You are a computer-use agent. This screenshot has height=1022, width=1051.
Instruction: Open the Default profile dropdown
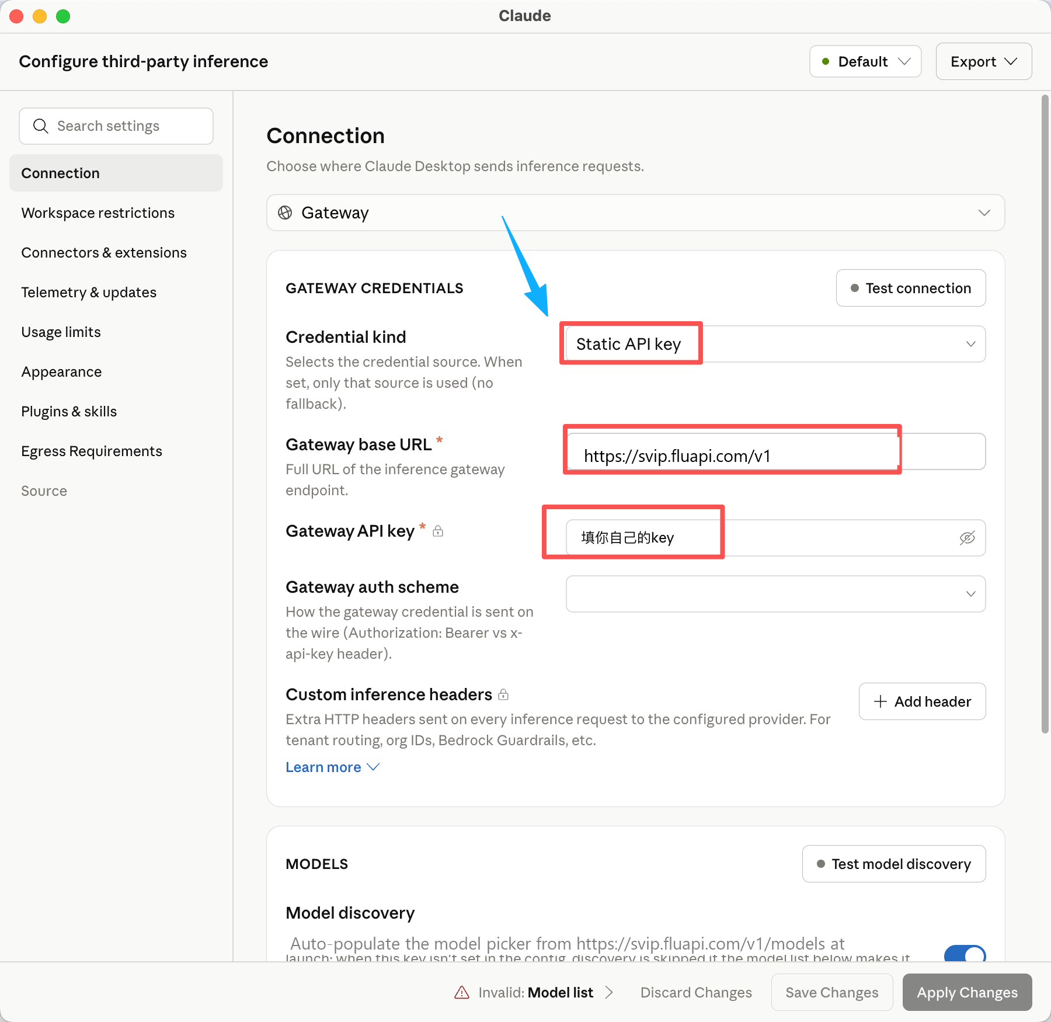pyautogui.click(x=865, y=61)
